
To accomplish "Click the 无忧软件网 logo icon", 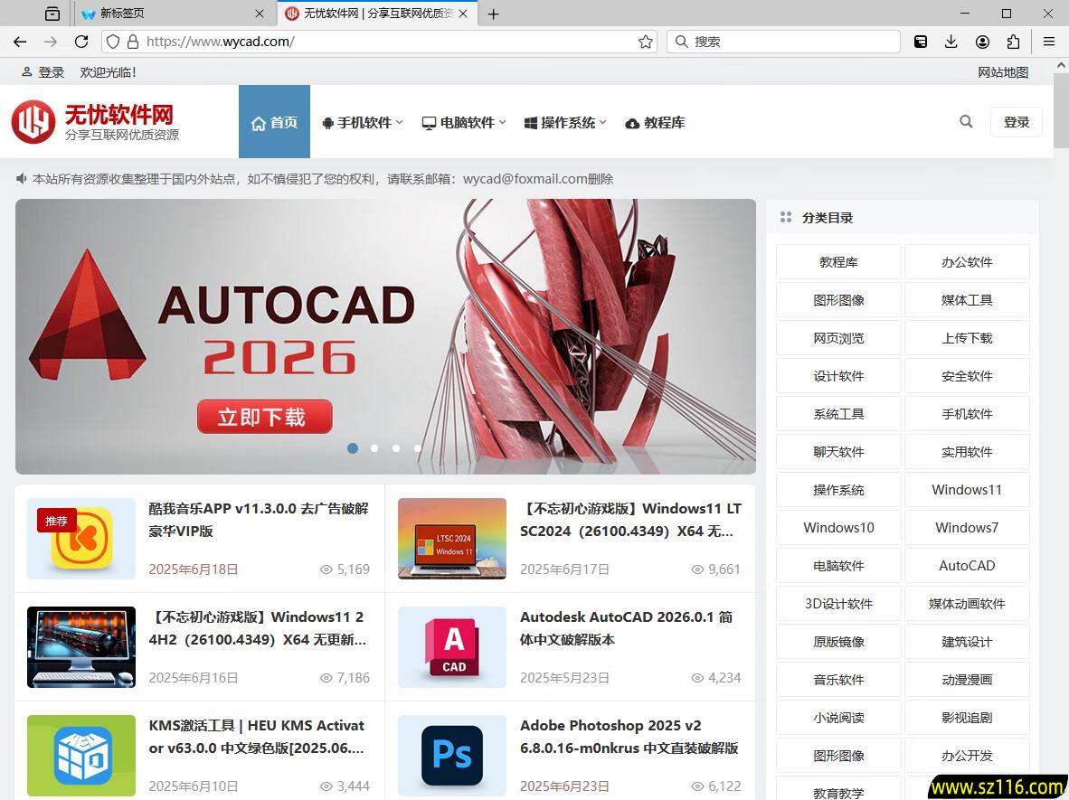I will click(33, 121).
